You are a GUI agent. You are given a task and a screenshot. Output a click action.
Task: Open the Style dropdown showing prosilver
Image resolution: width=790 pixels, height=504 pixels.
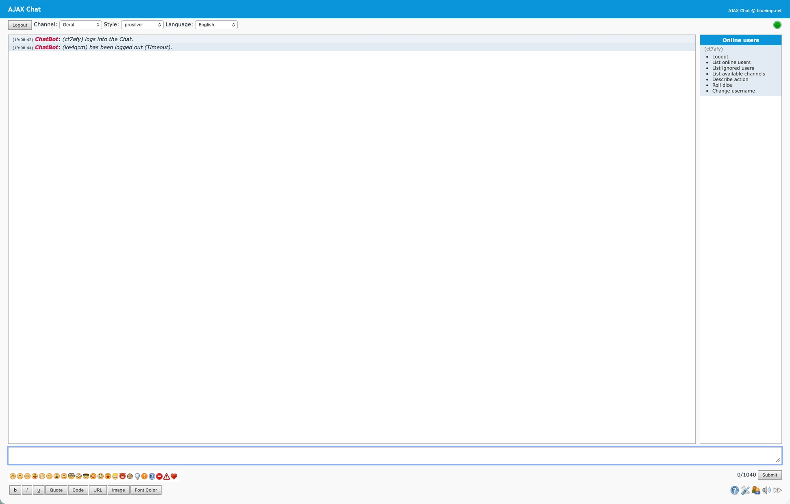pos(142,25)
